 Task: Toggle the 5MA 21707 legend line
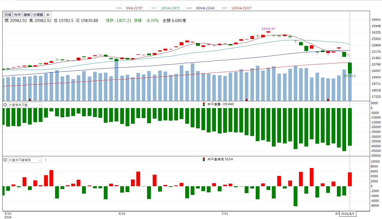coord(129,8)
